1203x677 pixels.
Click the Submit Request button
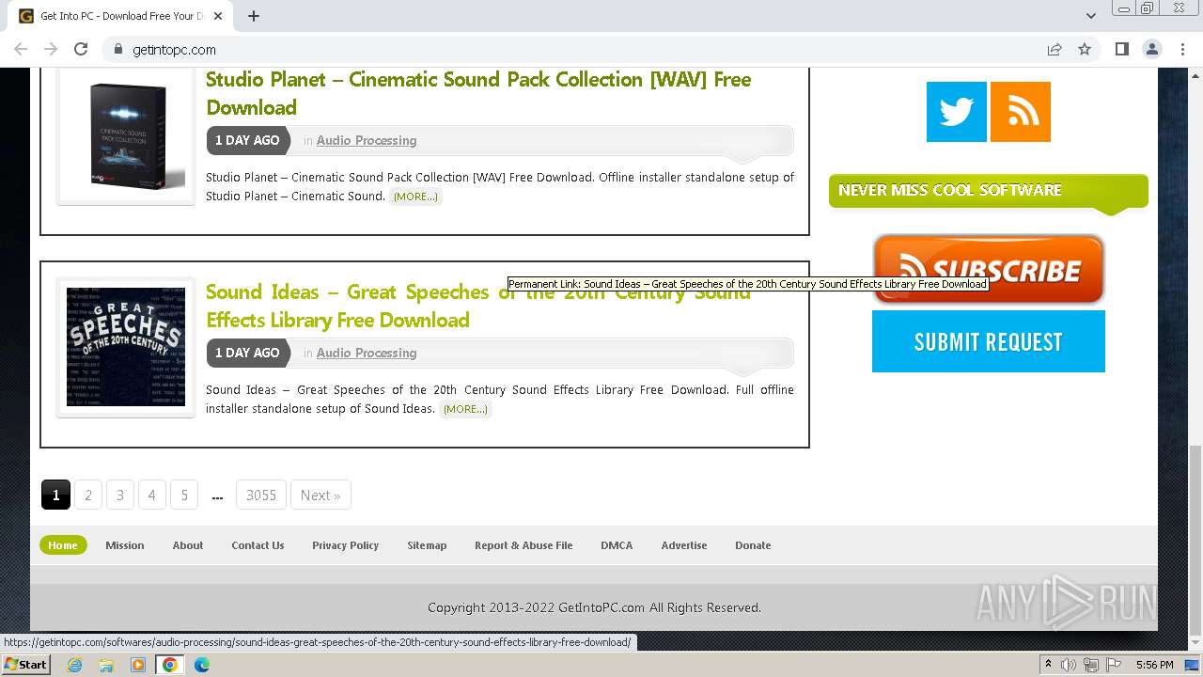pos(989,341)
